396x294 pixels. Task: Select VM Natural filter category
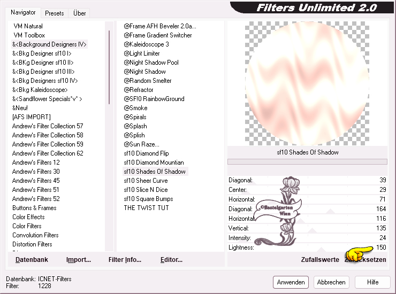click(28, 26)
